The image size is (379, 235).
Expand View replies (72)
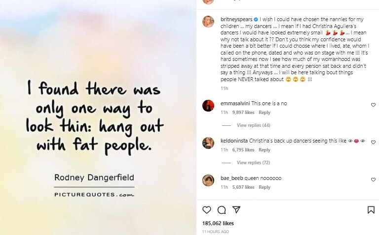(x=253, y=163)
